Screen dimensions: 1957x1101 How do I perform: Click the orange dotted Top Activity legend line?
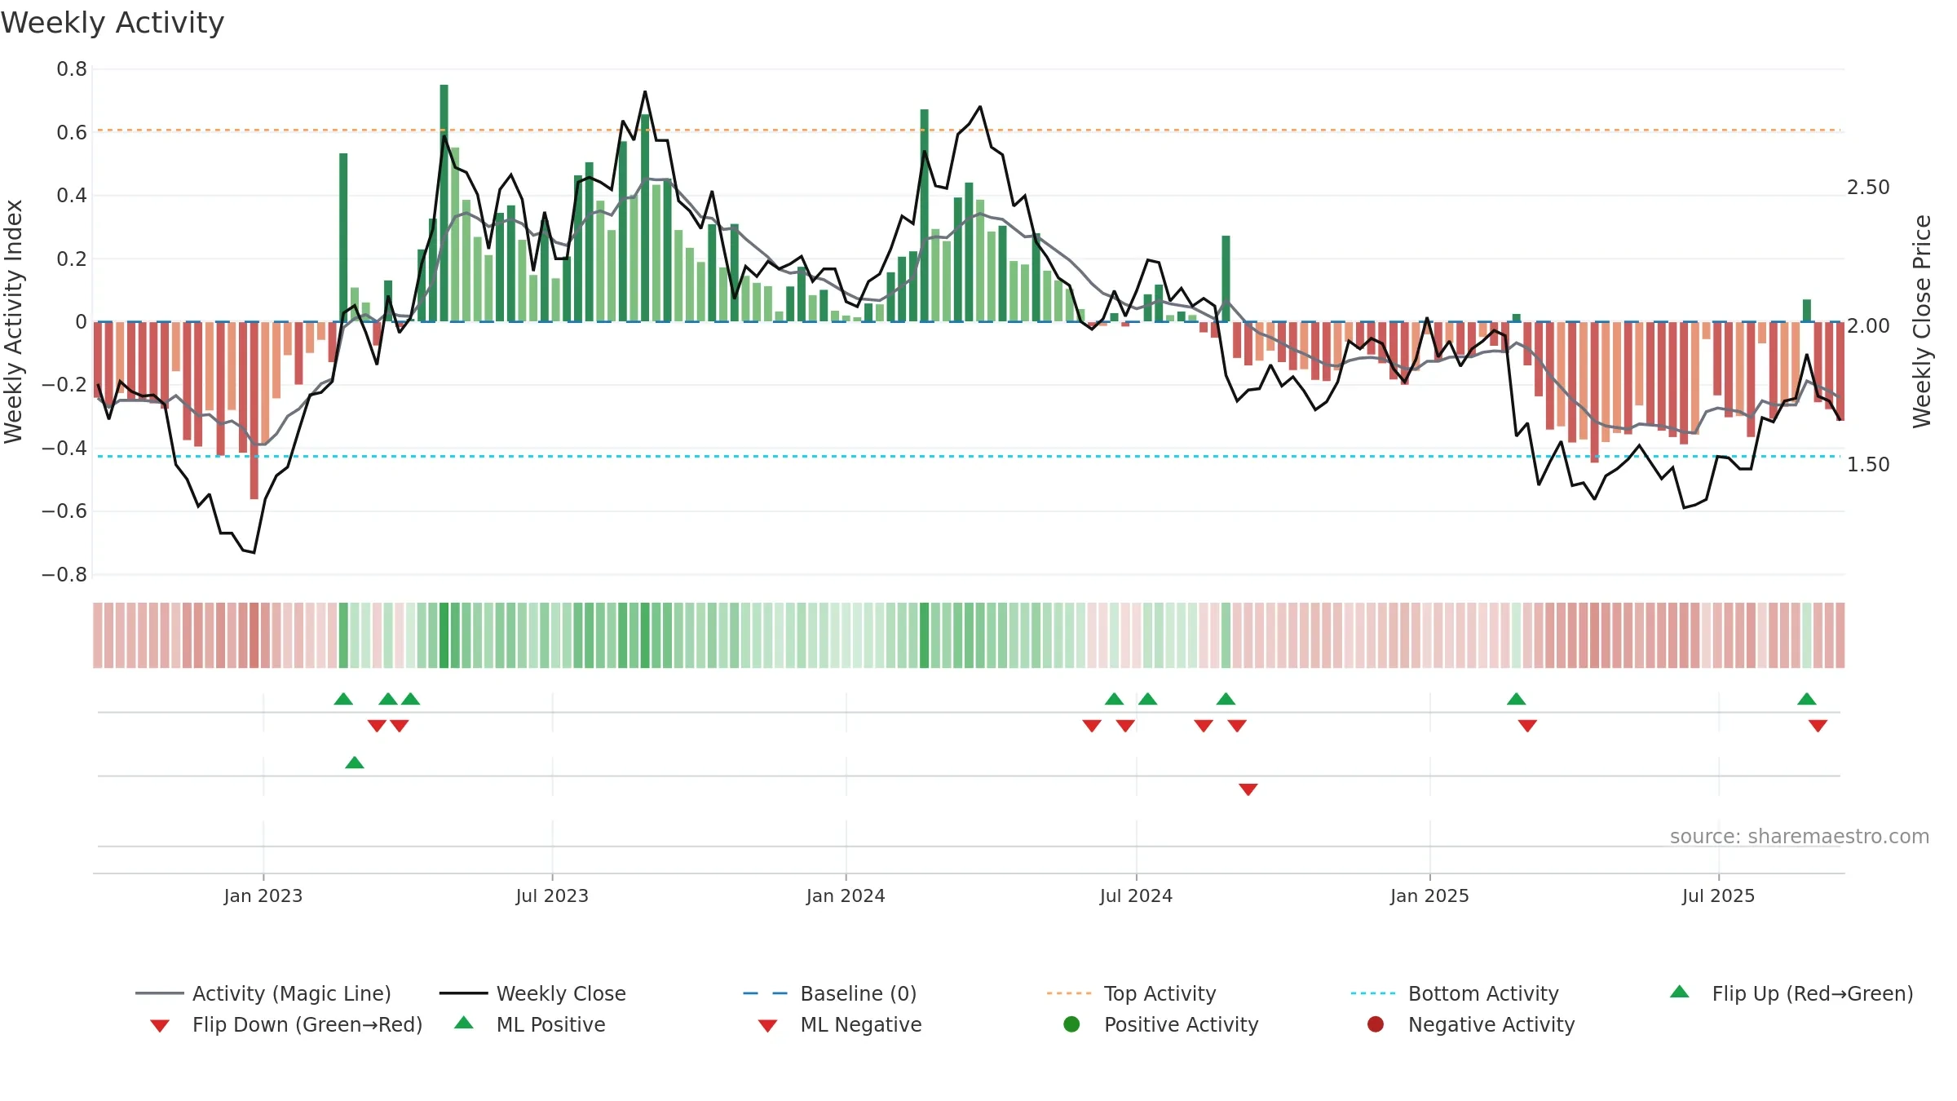click(1069, 993)
